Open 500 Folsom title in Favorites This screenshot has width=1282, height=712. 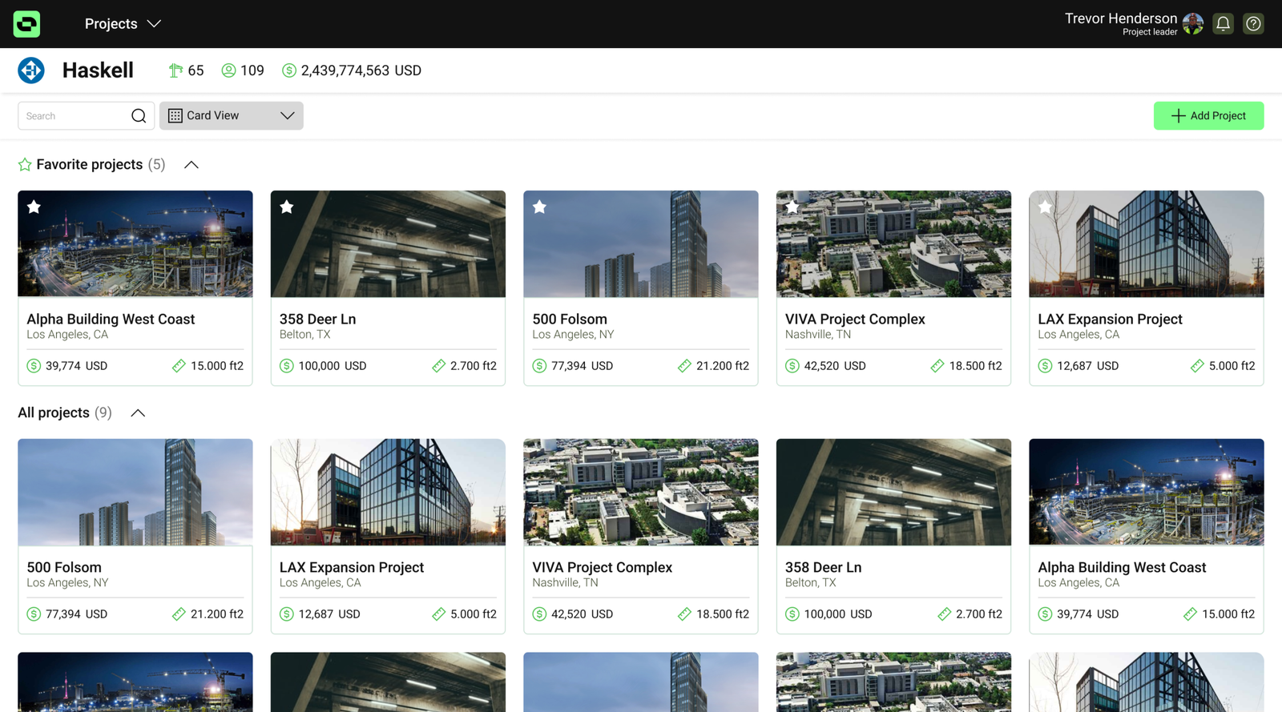570,319
